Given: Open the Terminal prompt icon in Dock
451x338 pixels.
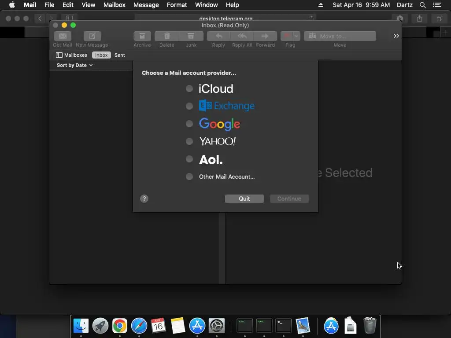Looking at the screenshot, I should 283,326.
